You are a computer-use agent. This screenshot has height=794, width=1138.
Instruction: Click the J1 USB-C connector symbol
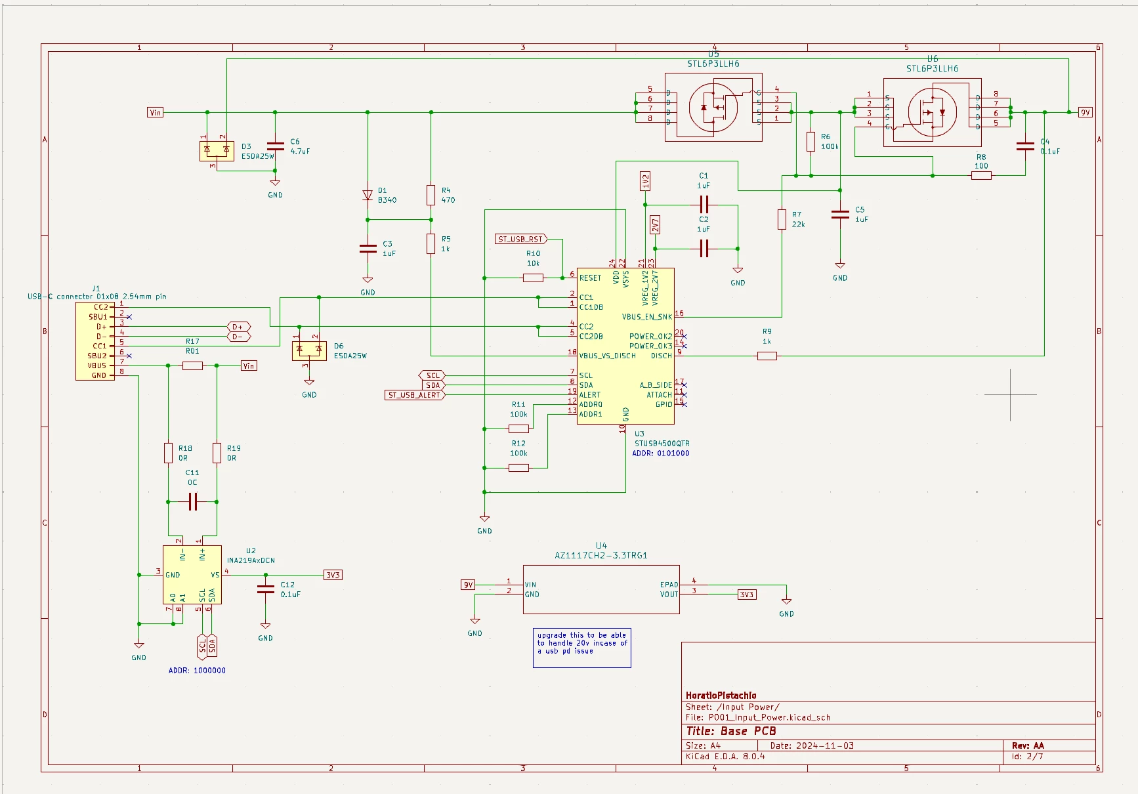[95, 341]
